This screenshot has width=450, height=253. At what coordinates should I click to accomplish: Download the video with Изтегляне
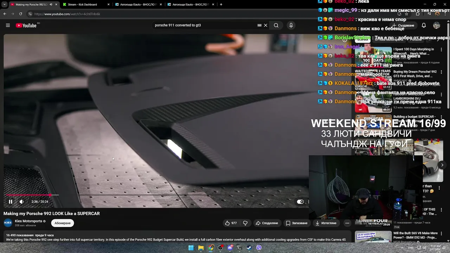326,223
